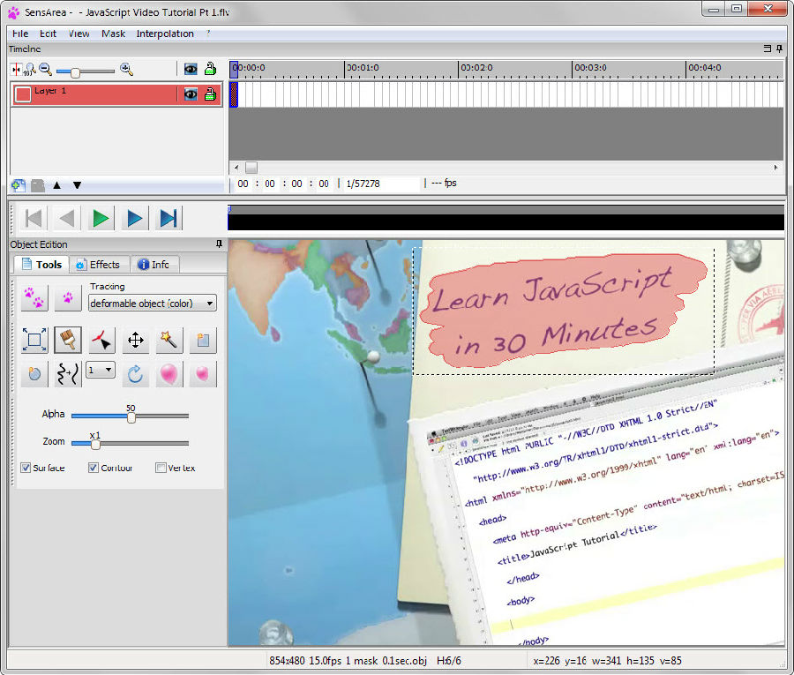Enable the Vertex checkbox
This screenshot has height=675, width=794.
coord(161,468)
